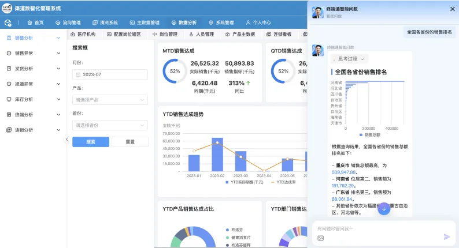Click the 重置 reset button
This screenshot has width=459, height=248.
tap(130, 142)
